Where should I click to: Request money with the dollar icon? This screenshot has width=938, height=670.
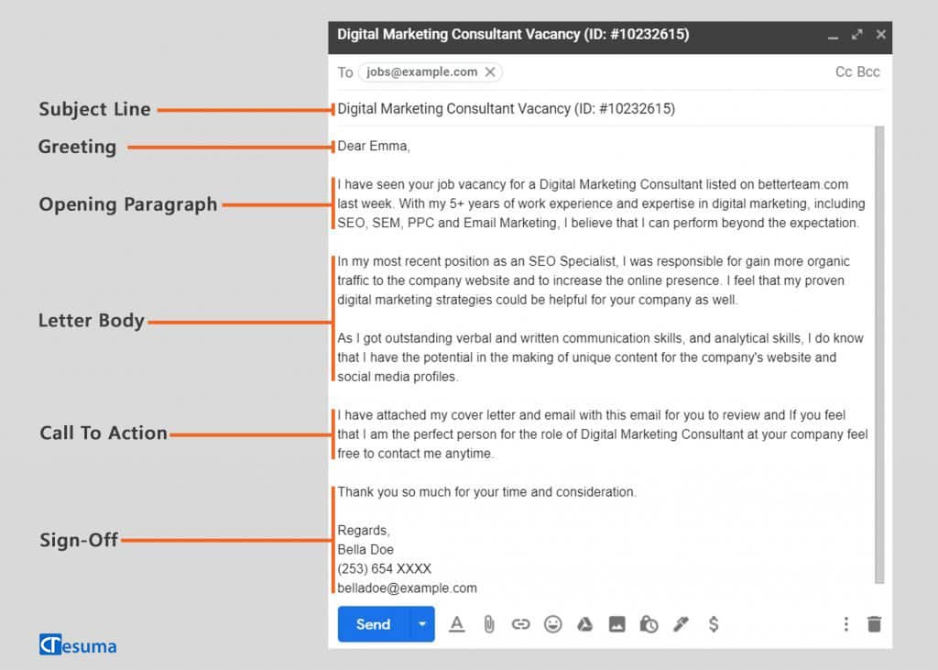[714, 624]
